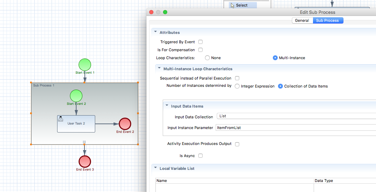Screen dimensions: 376x192
Task: Click the Name column header
Action: [235, 181]
